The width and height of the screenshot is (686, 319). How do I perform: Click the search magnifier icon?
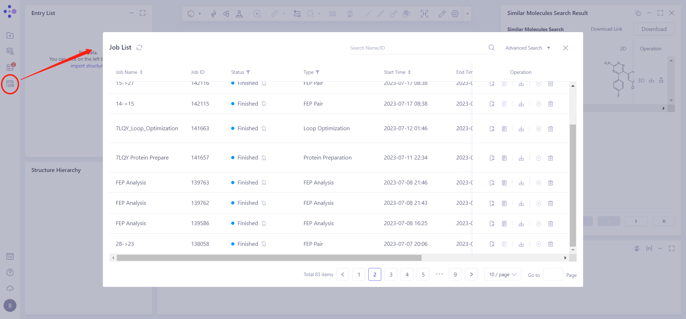491,47
